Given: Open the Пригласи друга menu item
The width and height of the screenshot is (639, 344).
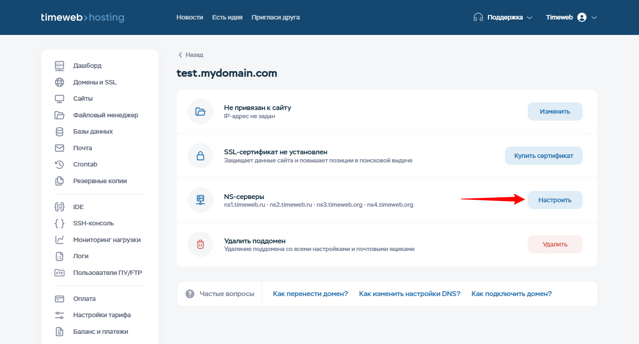Looking at the screenshot, I should click(x=275, y=17).
